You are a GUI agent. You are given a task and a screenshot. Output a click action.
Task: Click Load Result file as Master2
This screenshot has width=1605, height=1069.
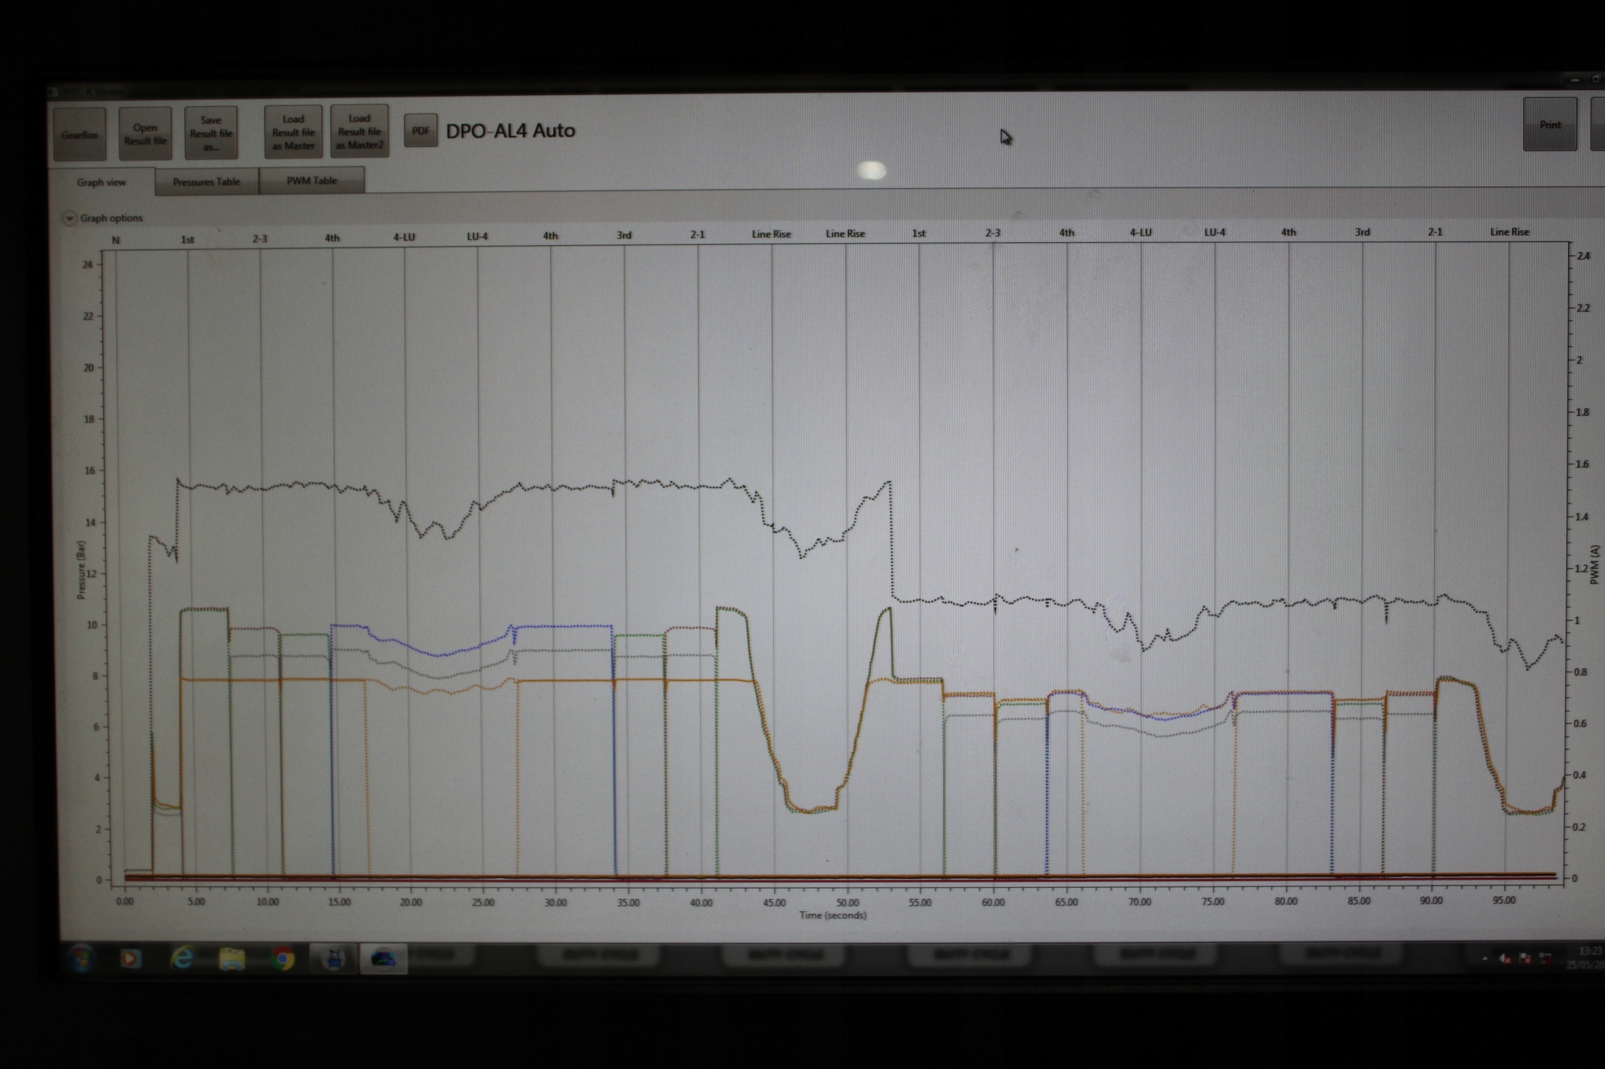coord(359,131)
